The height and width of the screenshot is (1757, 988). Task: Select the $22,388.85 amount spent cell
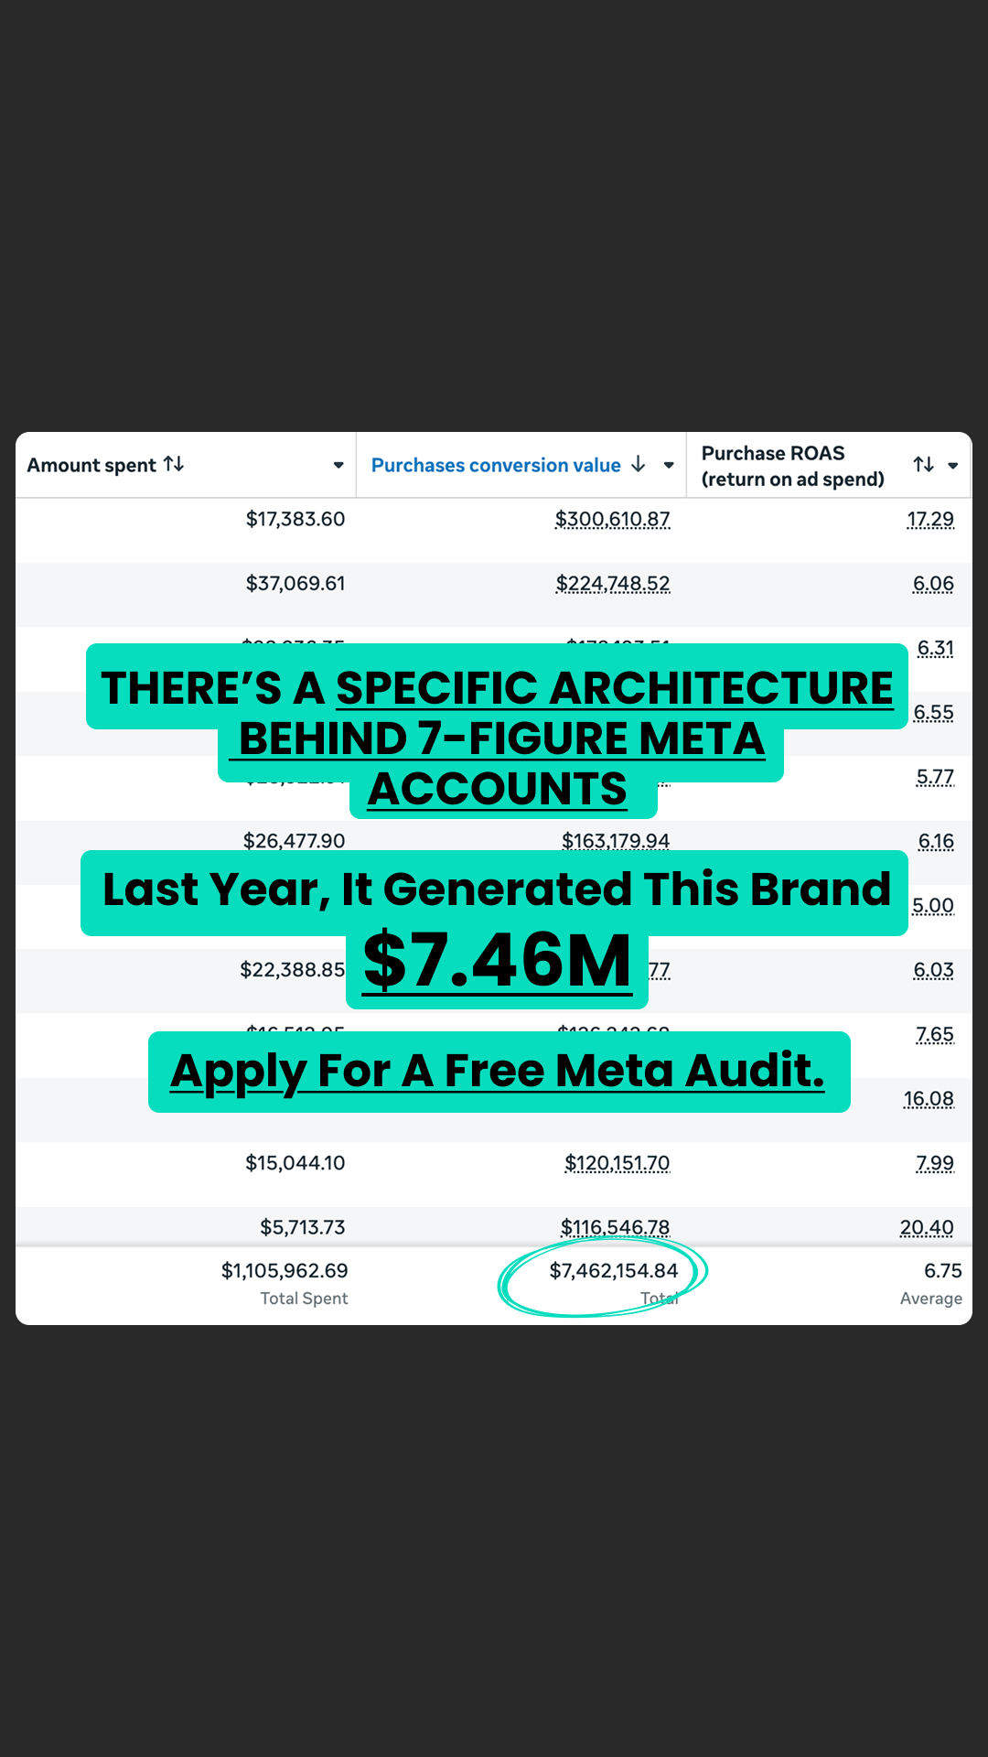tap(293, 969)
